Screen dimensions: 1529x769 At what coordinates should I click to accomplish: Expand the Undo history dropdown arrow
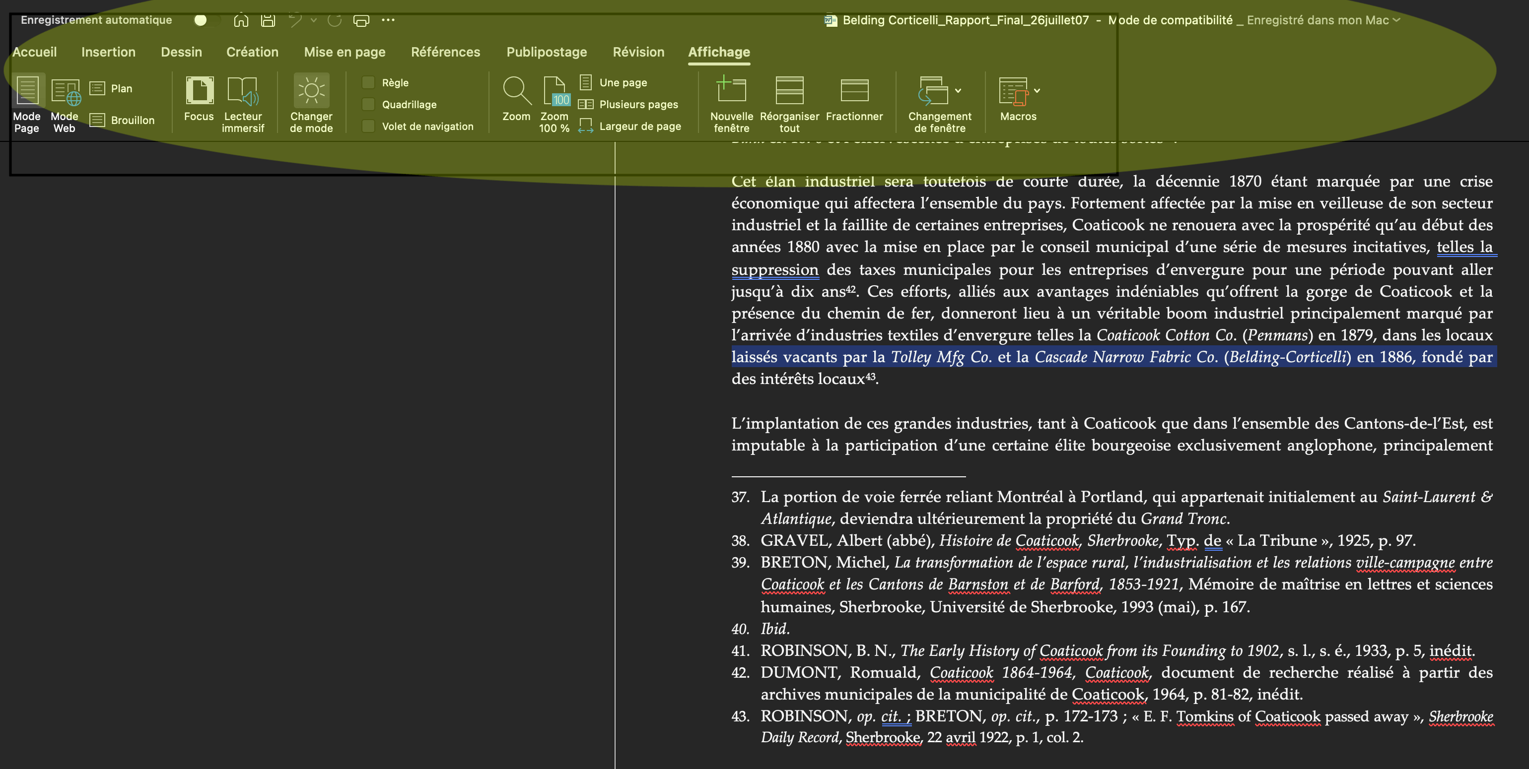tap(313, 20)
